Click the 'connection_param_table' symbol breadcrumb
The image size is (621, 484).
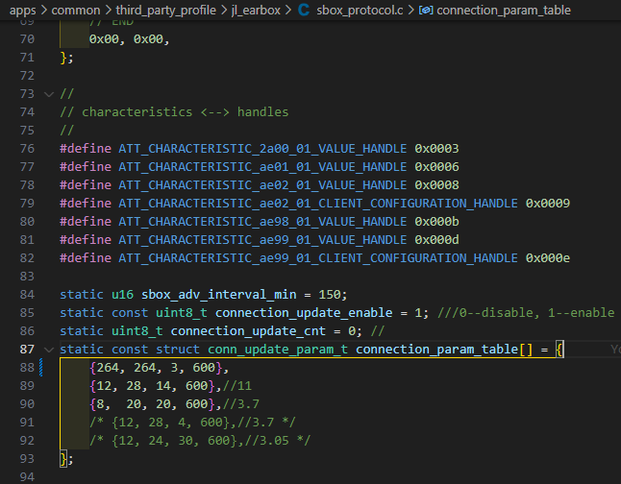504,10
